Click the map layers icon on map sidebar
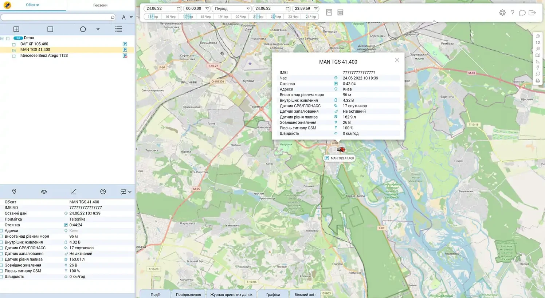 pyautogui.click(x=538, y=55)
